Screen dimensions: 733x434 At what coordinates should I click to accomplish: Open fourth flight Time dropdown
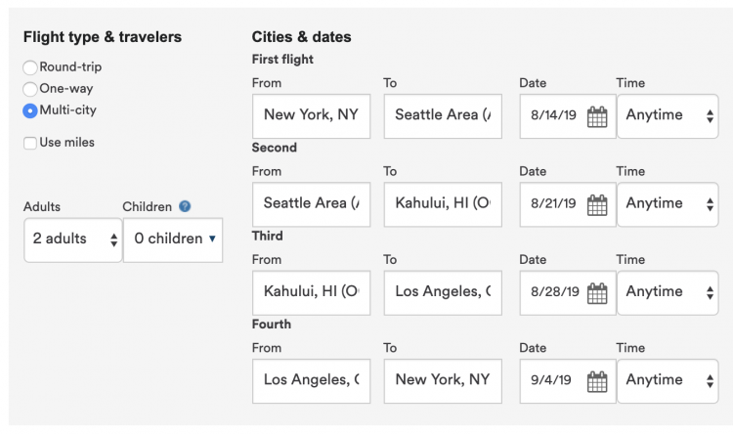(x=668, y=379)
